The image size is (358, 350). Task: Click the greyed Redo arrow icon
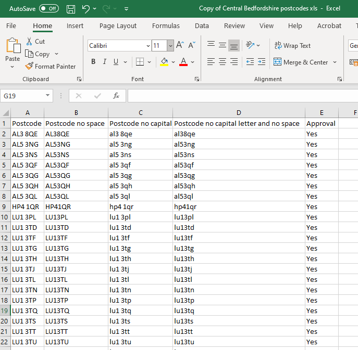pyautogui.click(x=106, y=9)
